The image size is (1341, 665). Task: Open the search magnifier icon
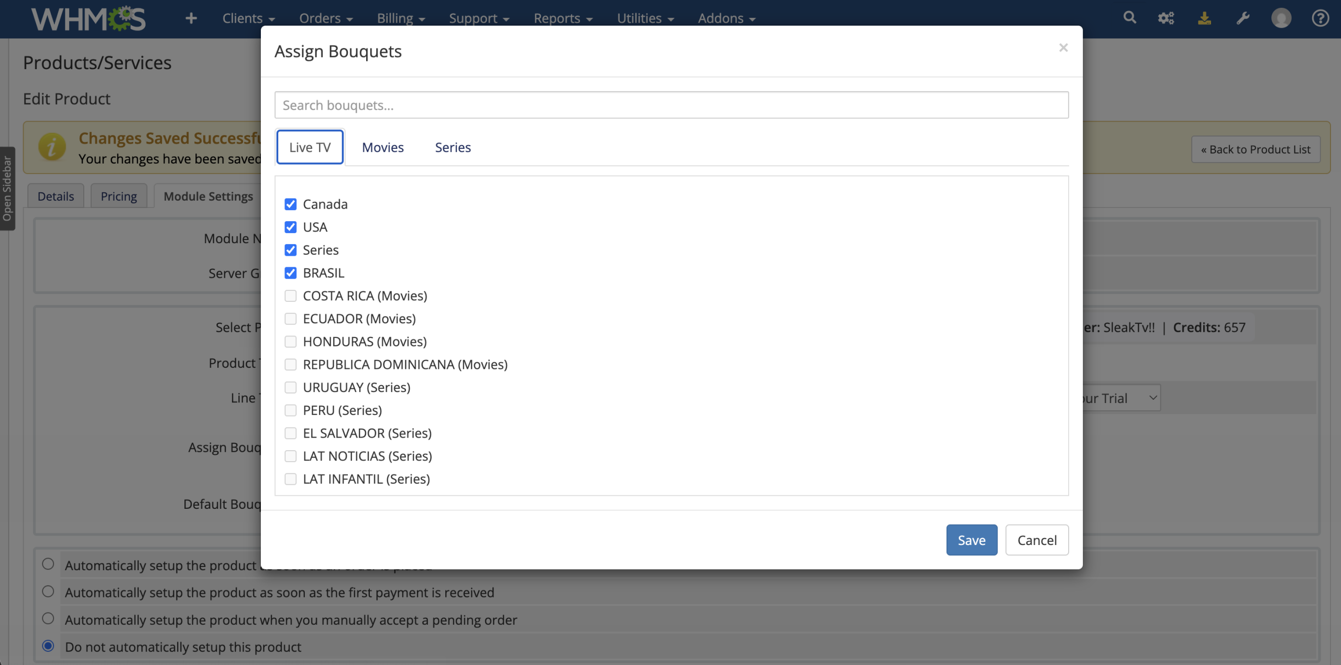(x=1130, y=18)
